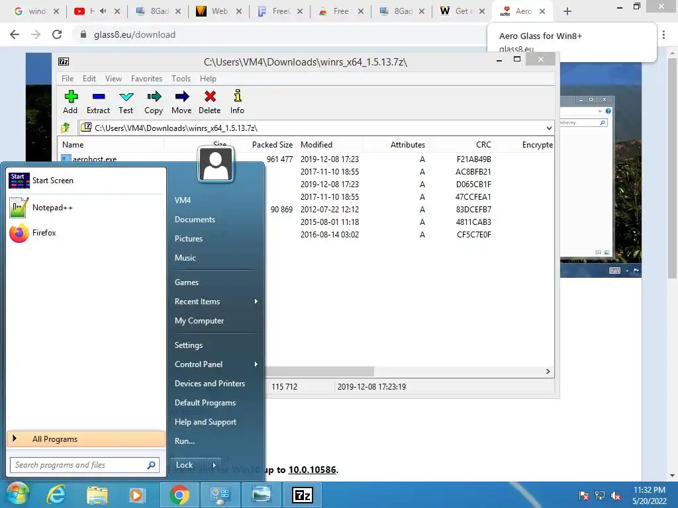
Task: Click the Windows Start orb
Action: (18, 494)
